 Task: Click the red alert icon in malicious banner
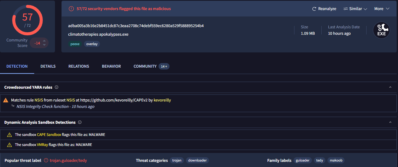tap(71, 9)
